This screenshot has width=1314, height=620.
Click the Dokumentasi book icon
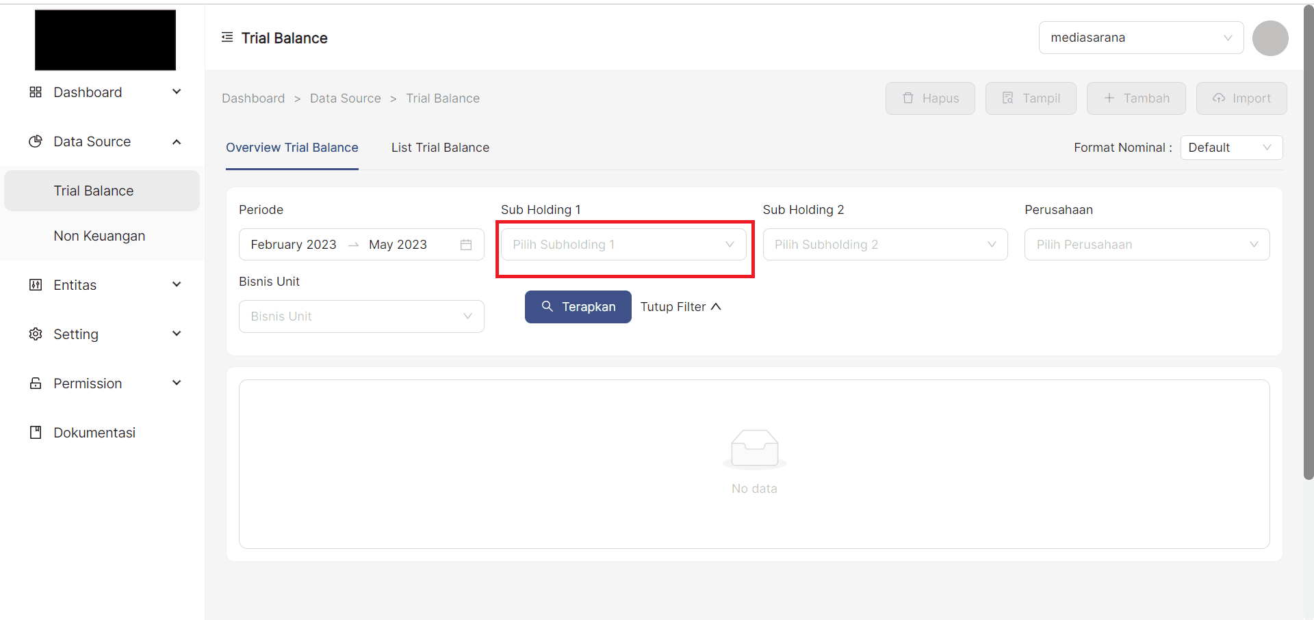coord(36,433)
